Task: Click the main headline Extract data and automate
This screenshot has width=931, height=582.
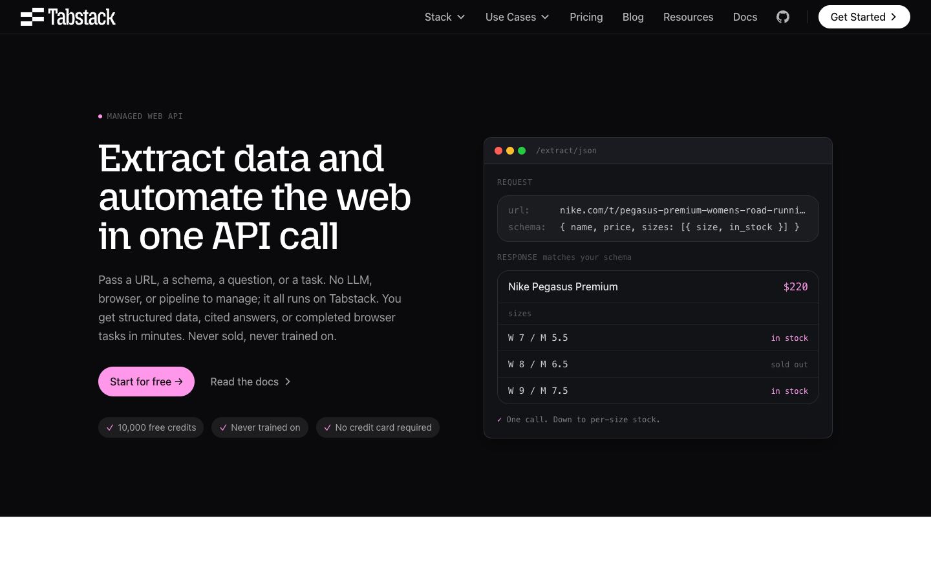Action: point(255,197)
